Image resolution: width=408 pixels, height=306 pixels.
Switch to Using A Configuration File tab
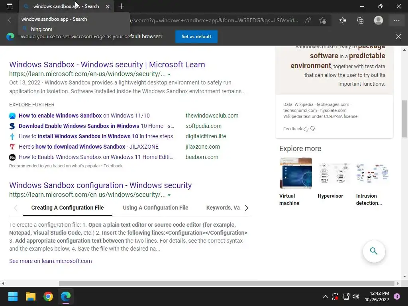click(x=155, y=208)
